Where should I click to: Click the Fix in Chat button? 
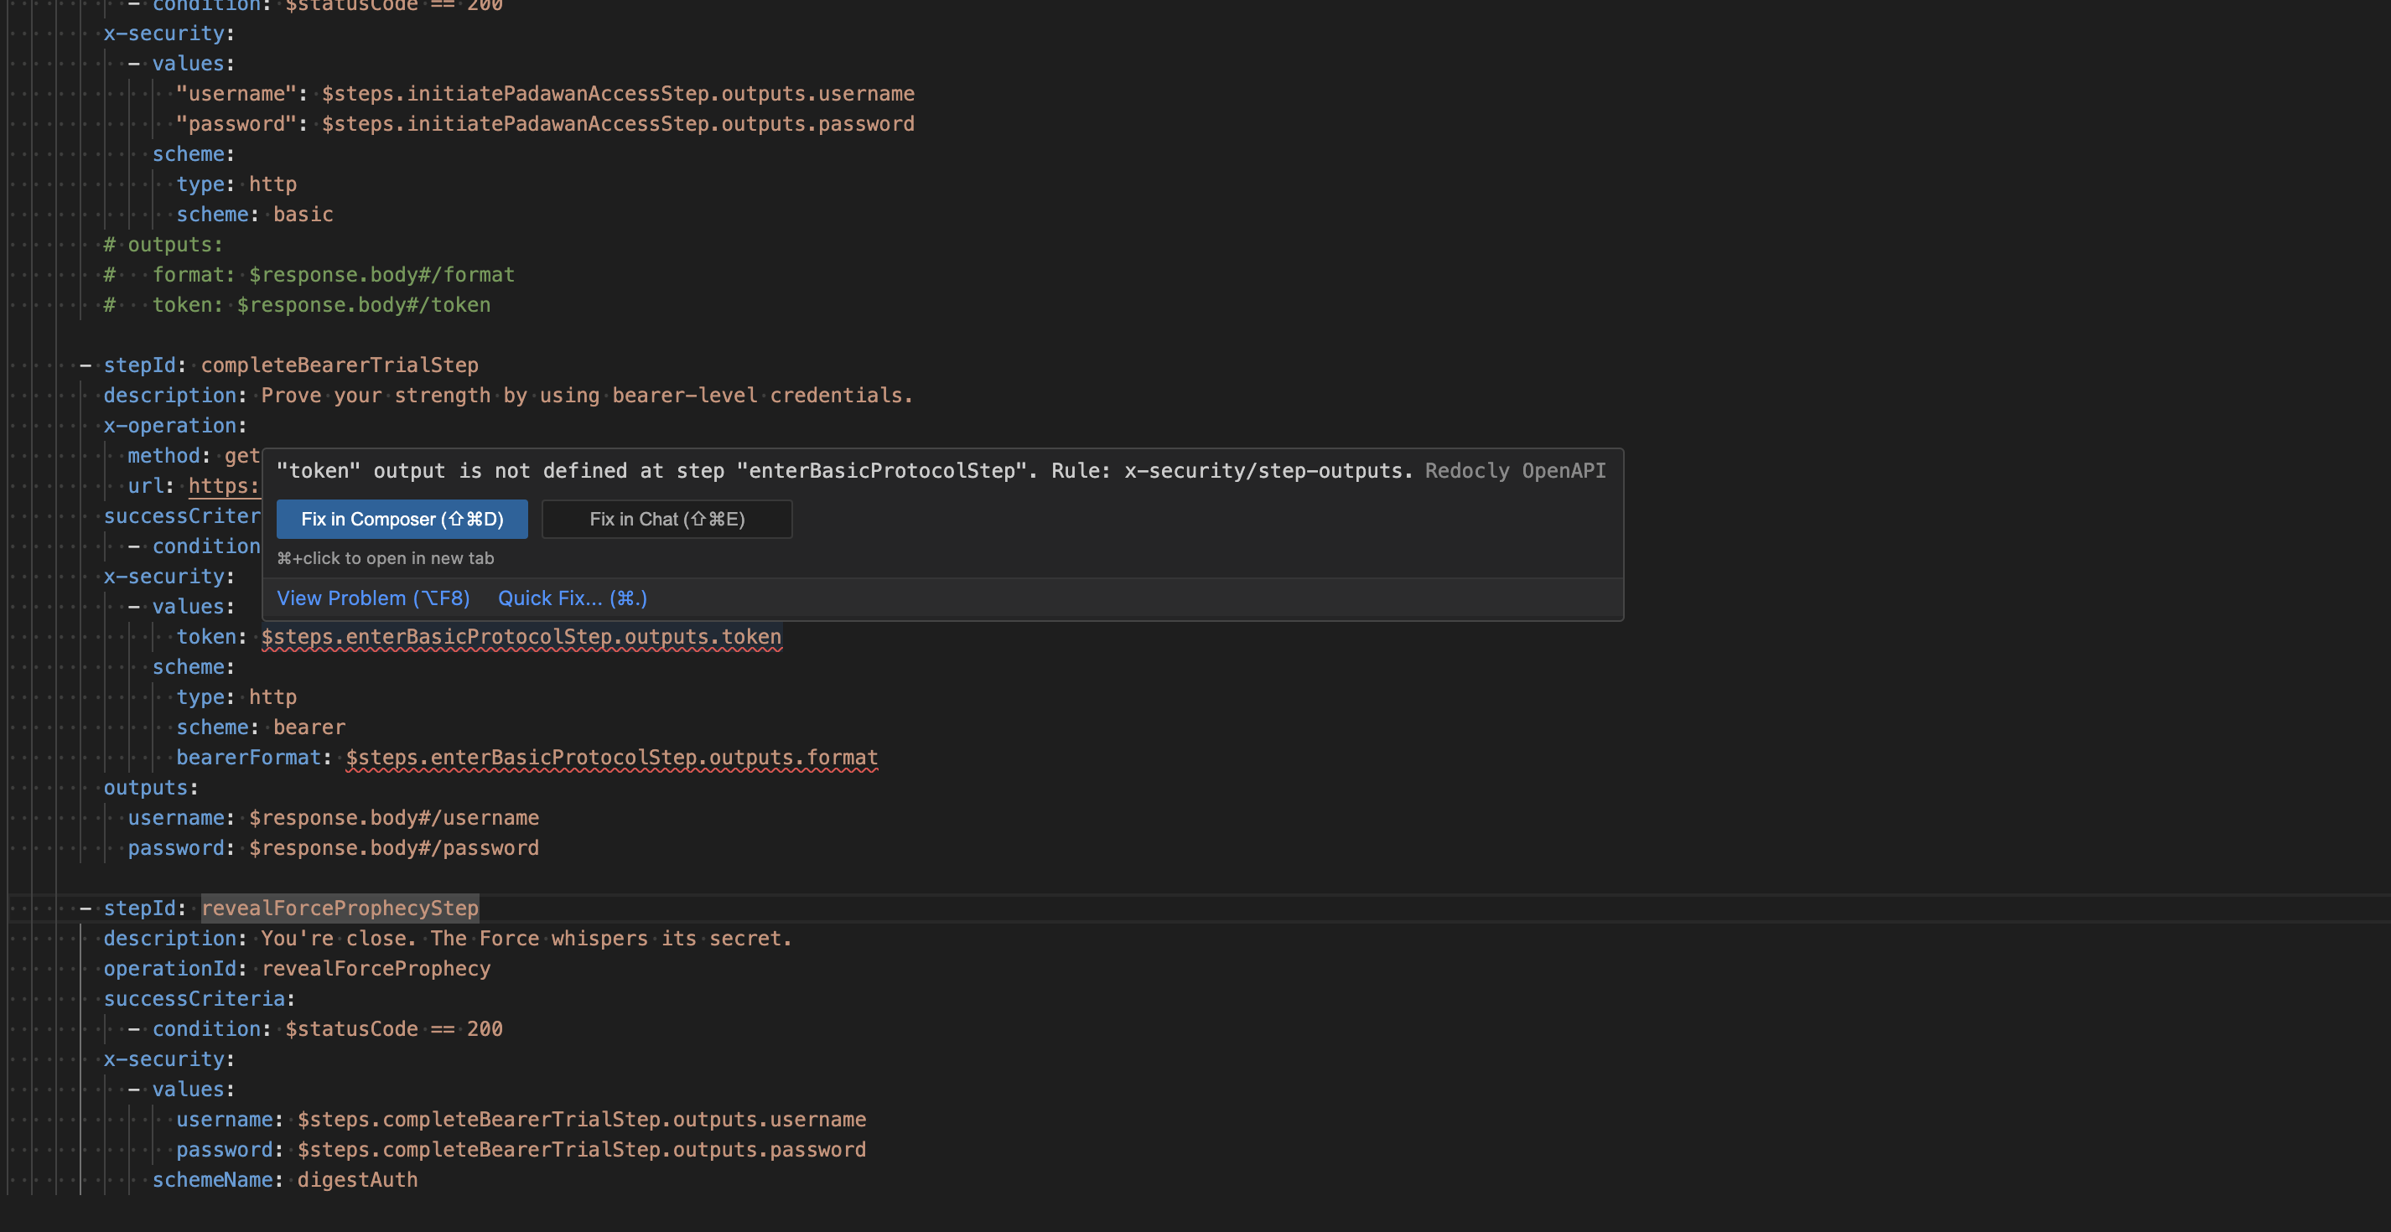(666, 520)
